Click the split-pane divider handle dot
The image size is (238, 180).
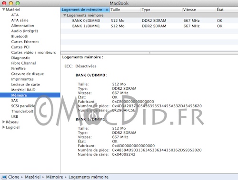[x=149, y=53]
